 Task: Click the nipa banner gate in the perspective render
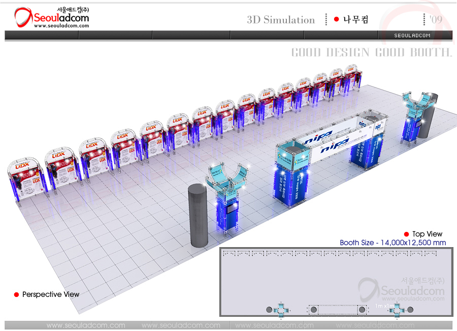[331, 158]
